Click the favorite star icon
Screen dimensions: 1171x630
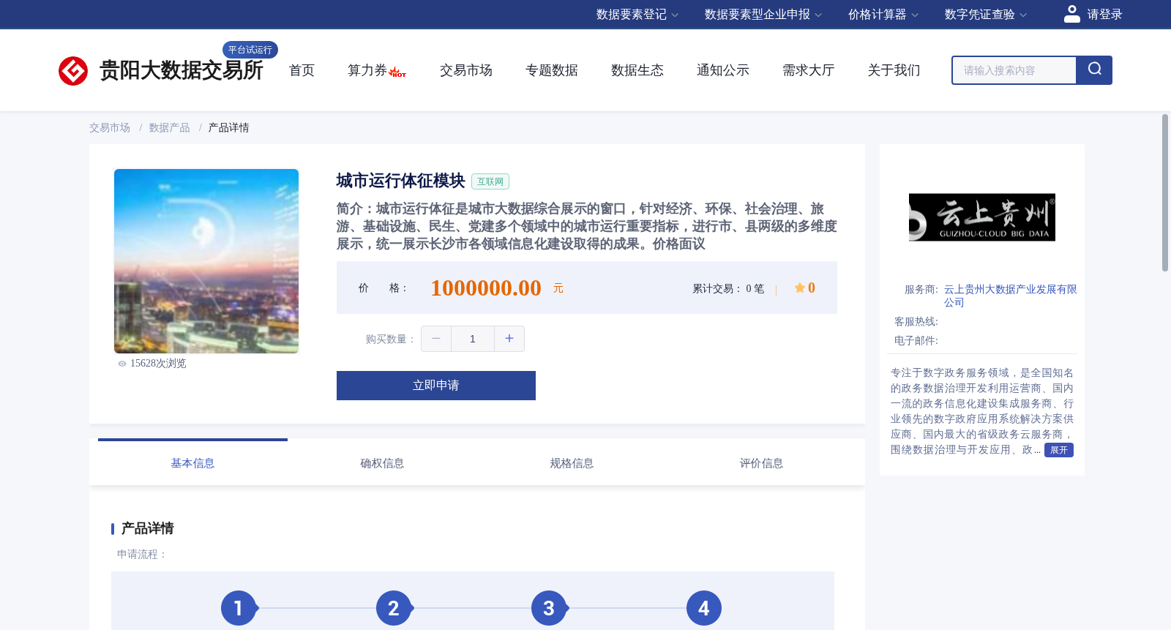(800, 288)
